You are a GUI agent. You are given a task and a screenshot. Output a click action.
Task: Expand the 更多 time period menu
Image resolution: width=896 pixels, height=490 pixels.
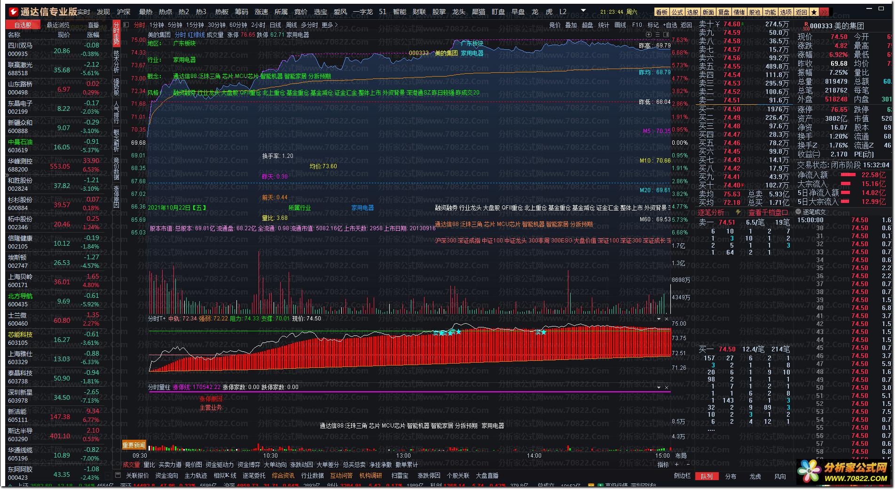point(330,25)
